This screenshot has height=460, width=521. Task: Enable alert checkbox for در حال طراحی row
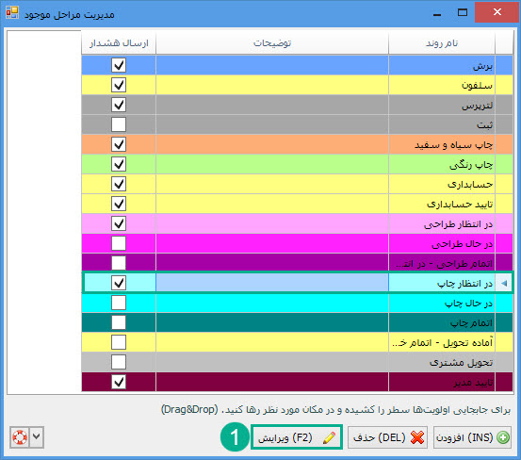coord(119,243)
